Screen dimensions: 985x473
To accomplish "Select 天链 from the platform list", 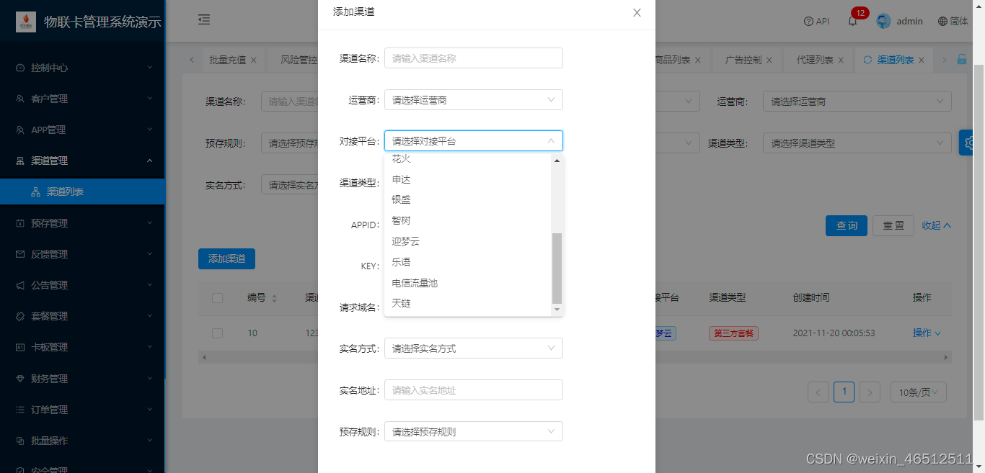I will click(x=402, y=303).
